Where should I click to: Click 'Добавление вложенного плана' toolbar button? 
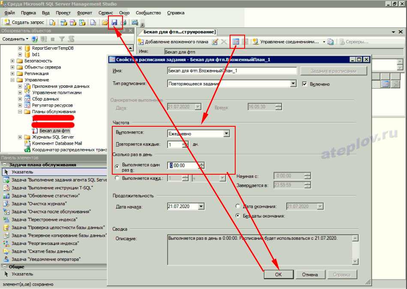pos(173,42)
